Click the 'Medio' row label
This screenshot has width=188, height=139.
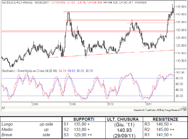[7, 130]
